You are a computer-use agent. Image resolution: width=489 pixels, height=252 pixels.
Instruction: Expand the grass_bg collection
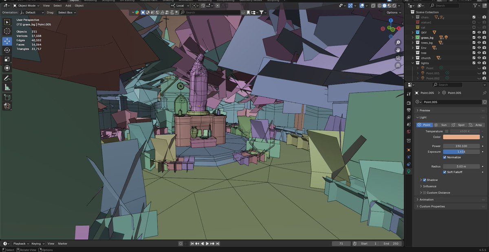pyautogui.click(x=412, y=37)
